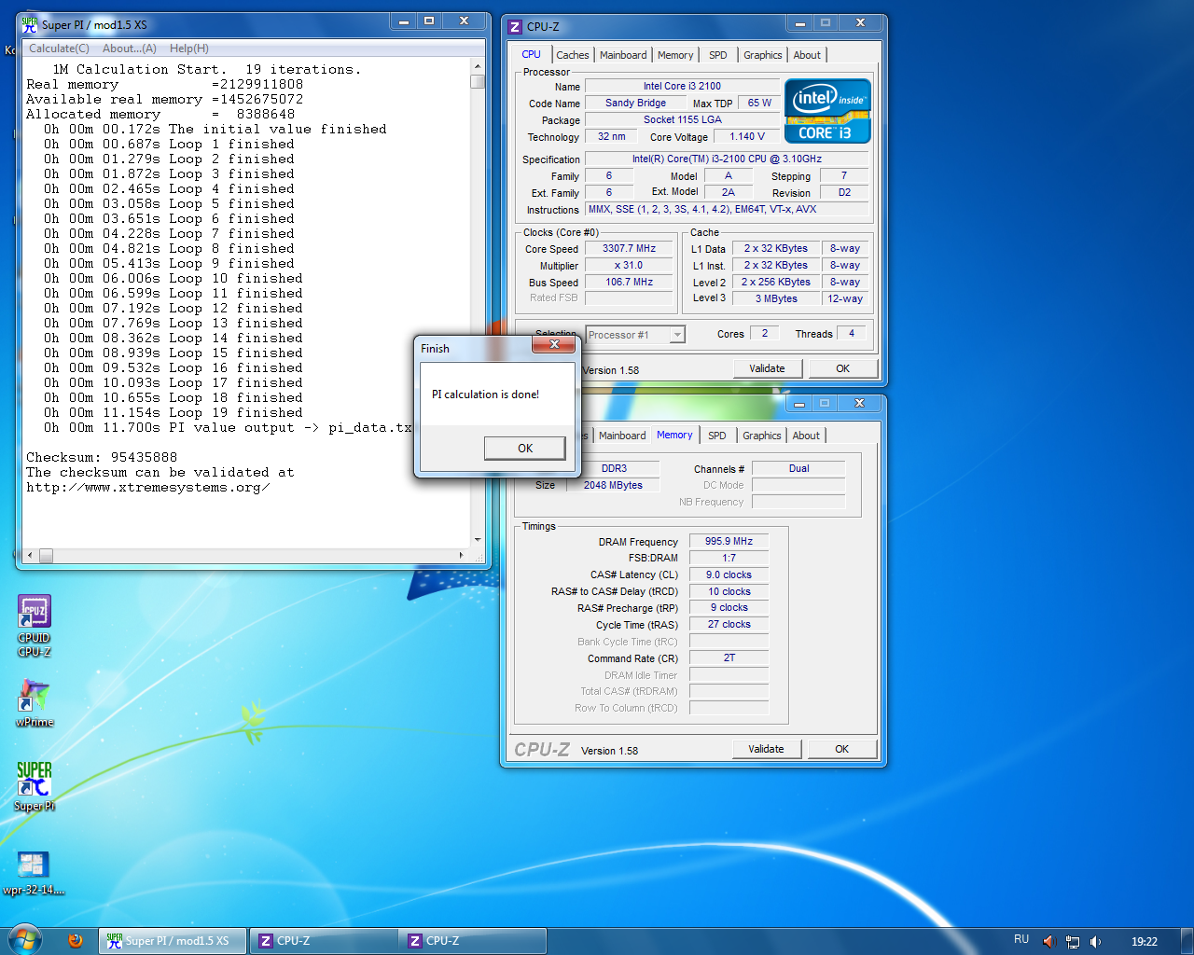Click Validate in lower CPU-Z window

766,749
